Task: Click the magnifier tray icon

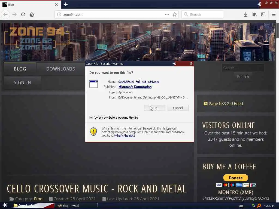Action: pos(259,206)
